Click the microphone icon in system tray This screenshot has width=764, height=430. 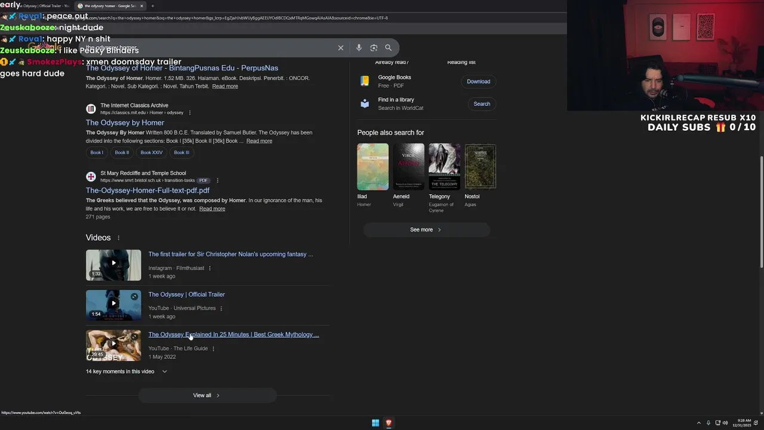708,423
